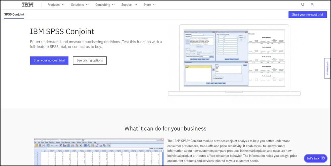This screenshot has width=331, height=166.
Task: Click the IBM SPSS Conjoint headline
Action: [x=62, y=31]
